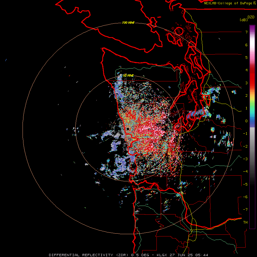This screenshot has width=257, height=257.
Task: Select the -6 dB scale value
Action: pos(245,197)
